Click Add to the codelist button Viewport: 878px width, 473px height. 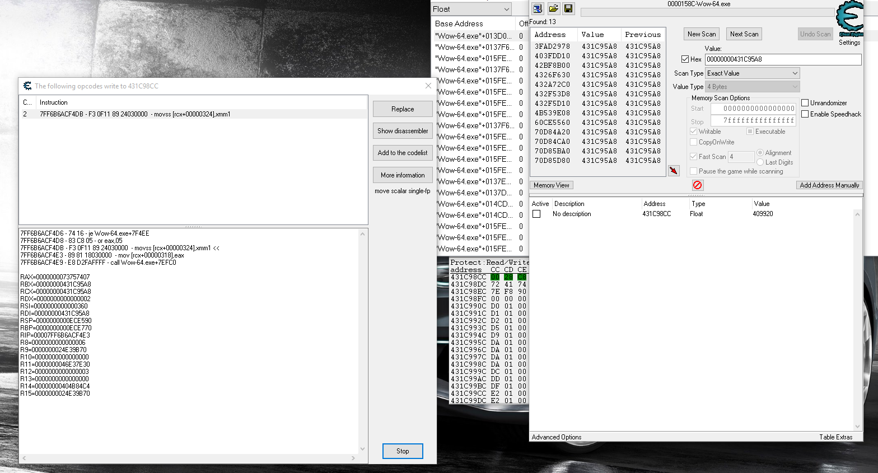(403, 153)
